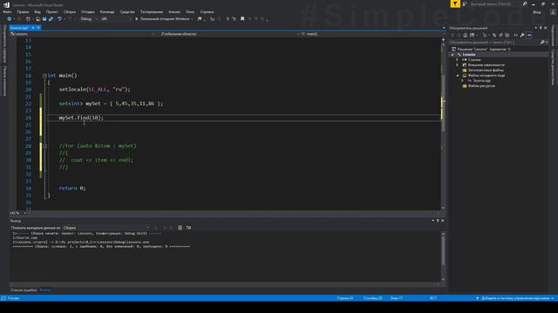Open the Lessons project scope dropdown

coord(83,34)
